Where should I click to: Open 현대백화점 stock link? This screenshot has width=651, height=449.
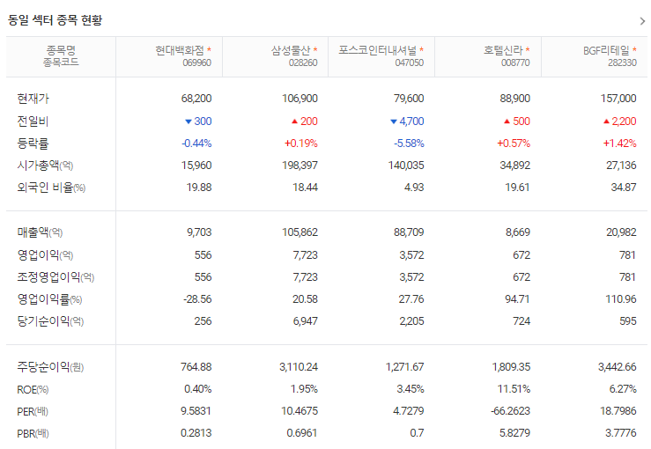coord(180,51)
